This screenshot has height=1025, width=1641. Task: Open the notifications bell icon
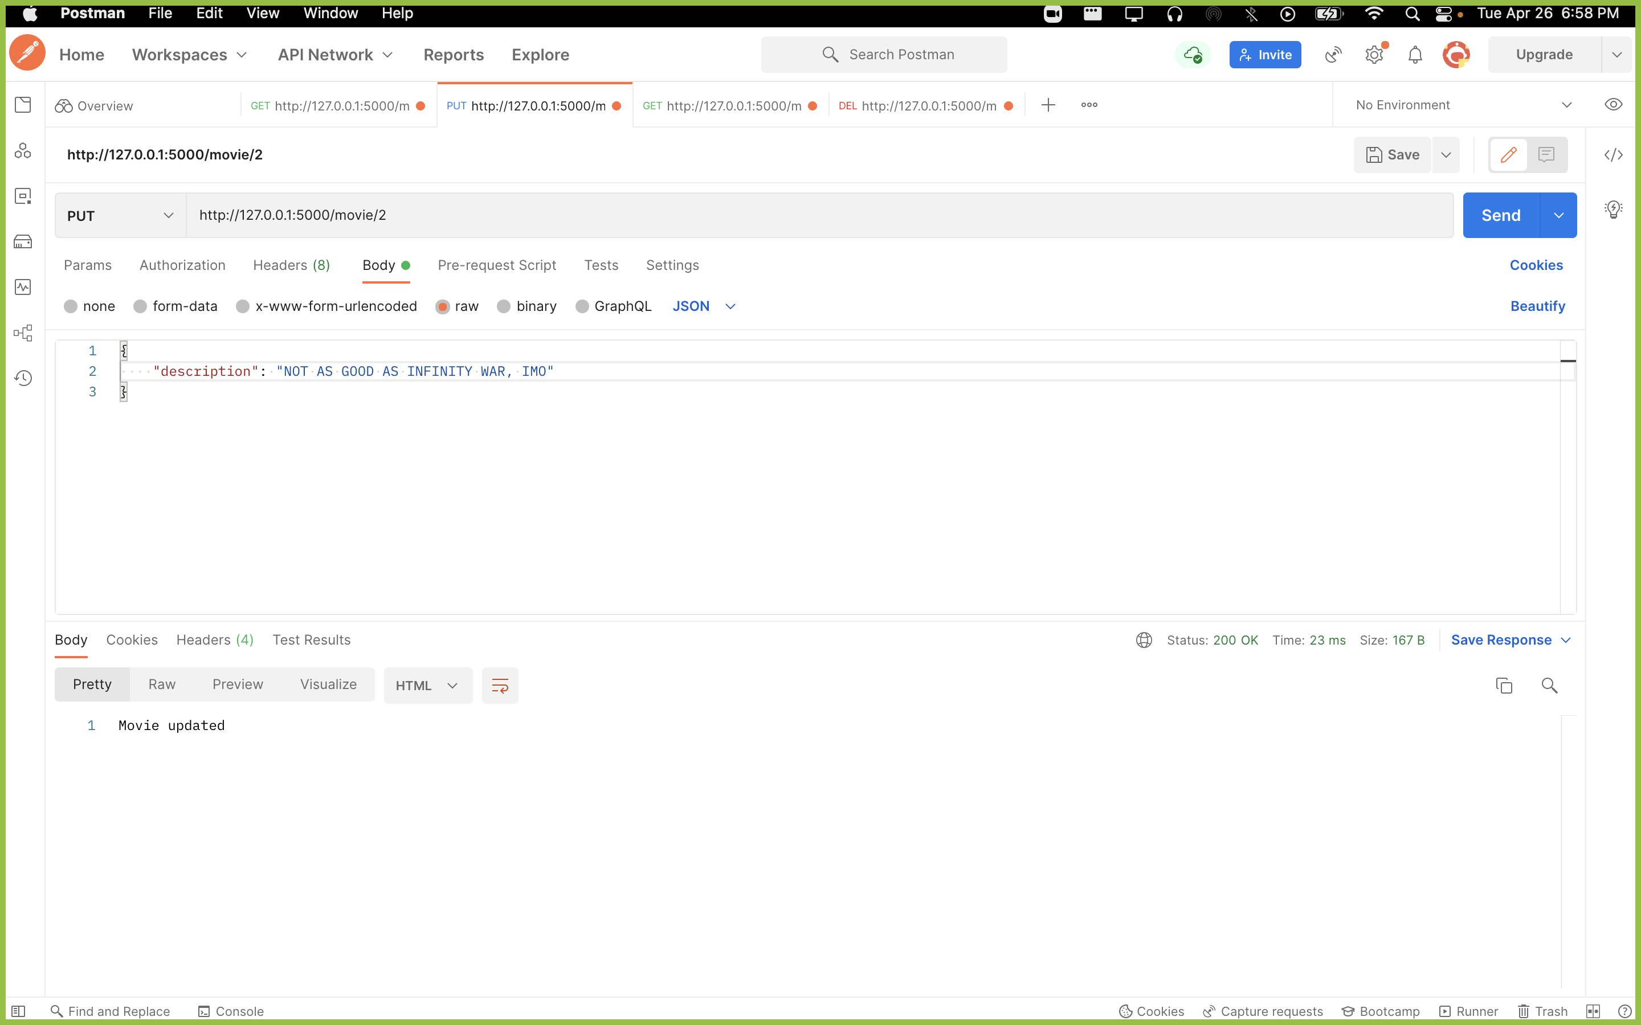(1415, 55)
